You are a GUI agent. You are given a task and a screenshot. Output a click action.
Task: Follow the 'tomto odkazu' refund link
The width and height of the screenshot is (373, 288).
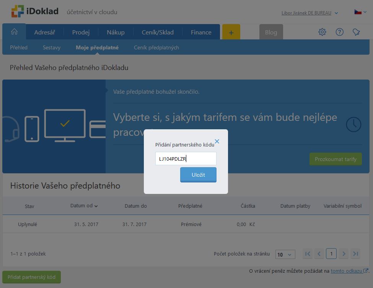[347, 271]
